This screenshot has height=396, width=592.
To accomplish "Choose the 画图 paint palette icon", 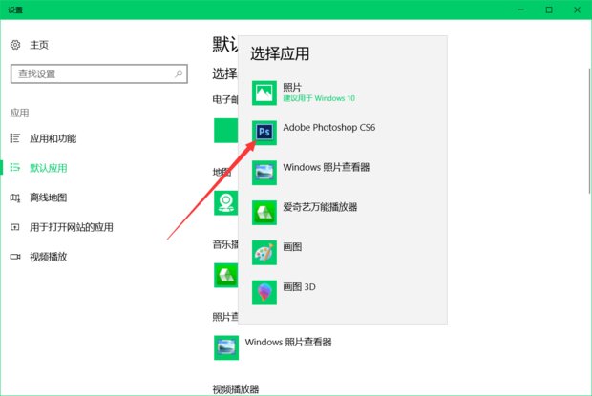I will (264, 252).
